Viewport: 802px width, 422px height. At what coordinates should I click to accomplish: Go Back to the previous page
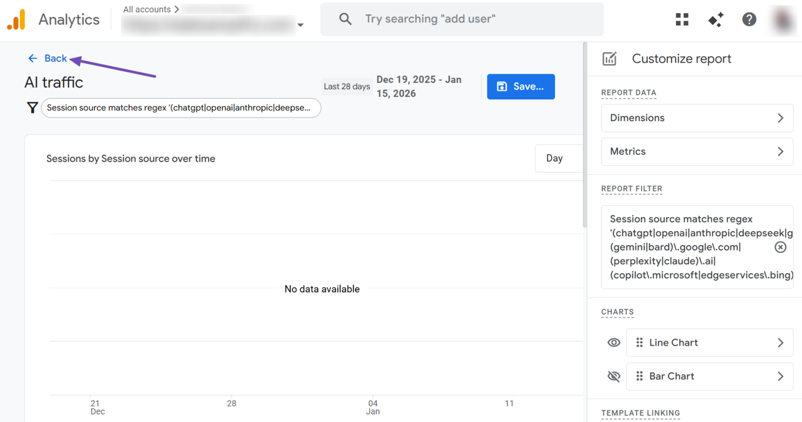click(x=48, y=58)
